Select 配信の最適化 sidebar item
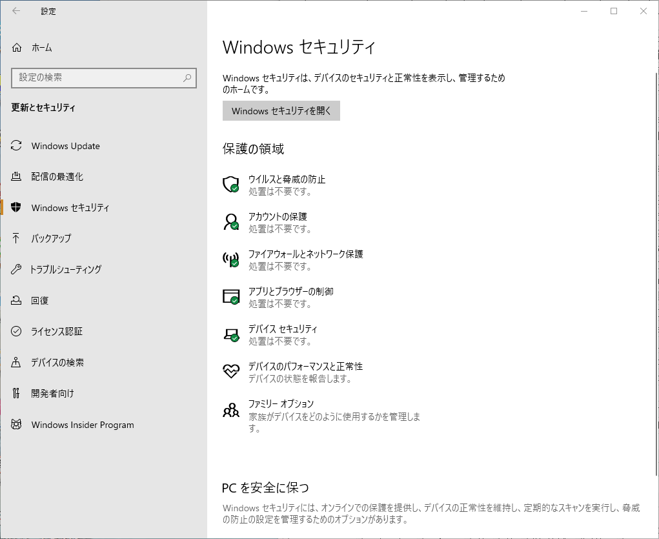 (103, 177)
